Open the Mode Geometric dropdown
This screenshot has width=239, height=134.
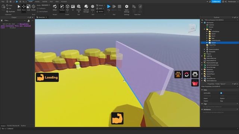click(46, 5)
